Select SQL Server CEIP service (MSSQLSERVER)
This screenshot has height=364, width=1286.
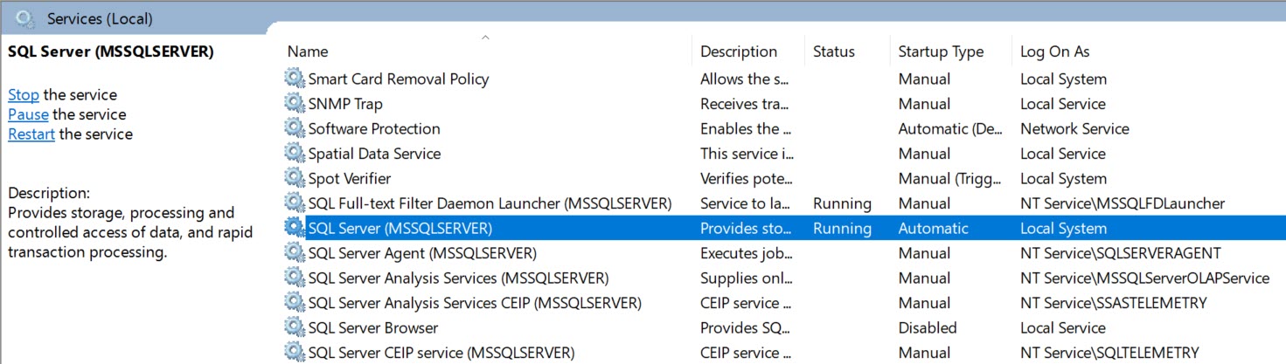pyautogui.click(x=441, y=353)
